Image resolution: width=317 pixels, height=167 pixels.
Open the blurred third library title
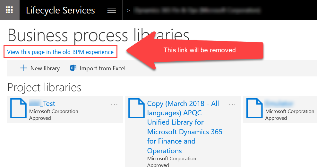point(279,103)
